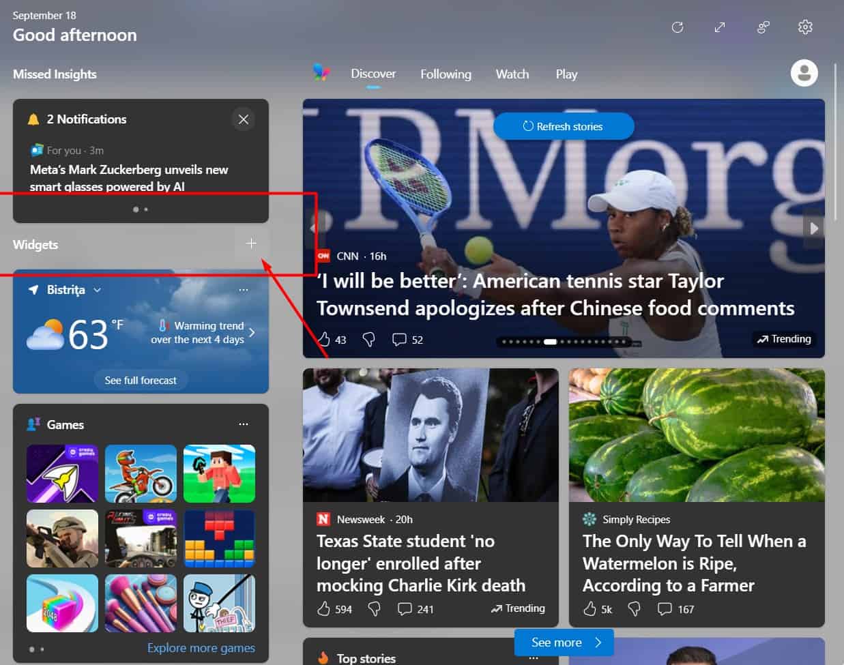
Task: Open the Games widget ellipsis options
Action: (x=244, y=424)
